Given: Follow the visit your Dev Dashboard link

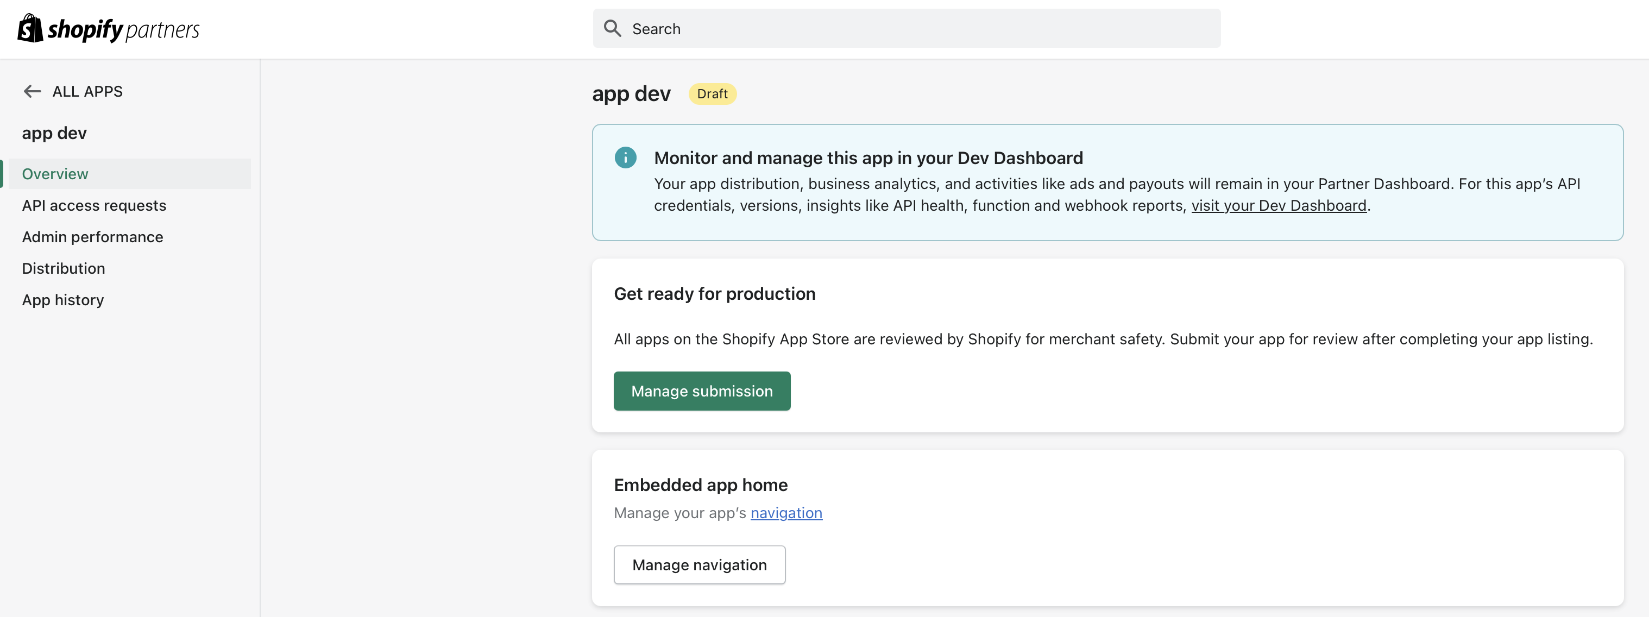Looking at the screenshot, I should click(1277, 205).
